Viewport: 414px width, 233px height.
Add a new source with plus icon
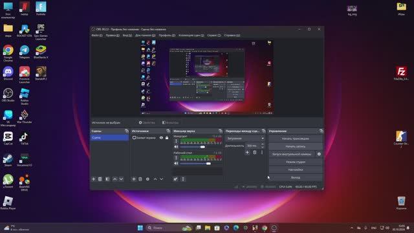tap(134, 179)
